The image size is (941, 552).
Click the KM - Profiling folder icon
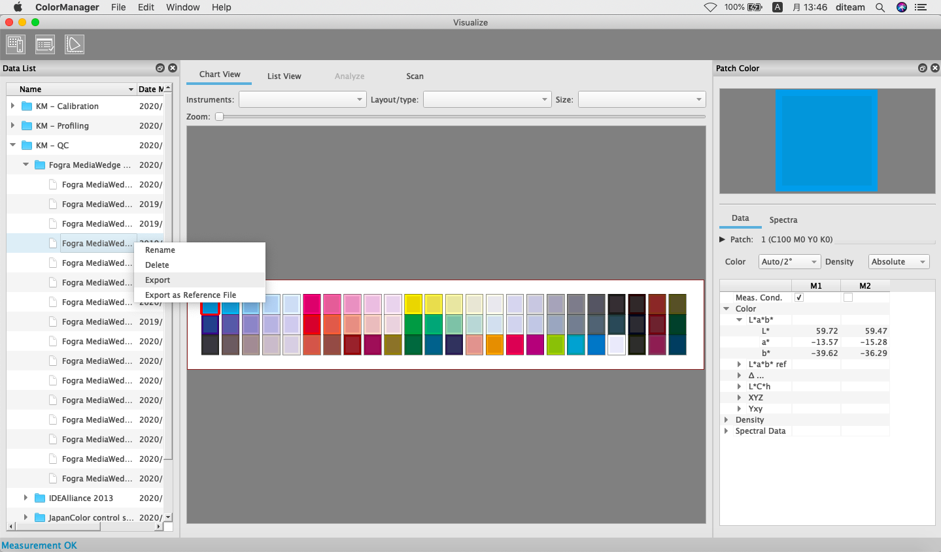27,125
